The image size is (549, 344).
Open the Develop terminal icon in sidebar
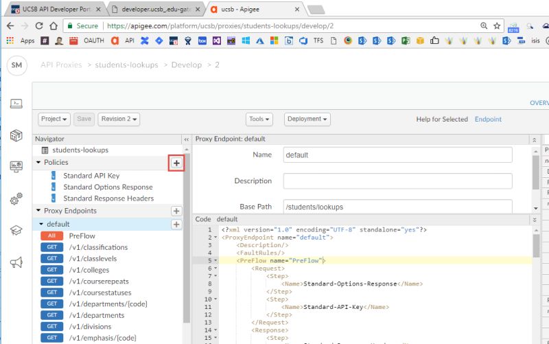pos(16,104)
